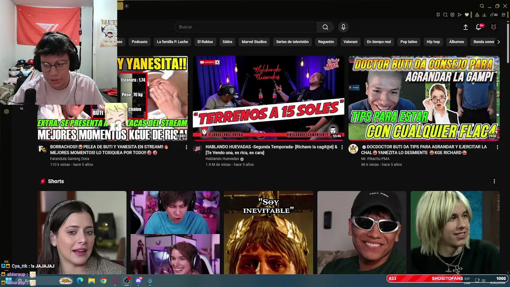Open browser snapshot capture tool
510x287 pixels.
click(x=445, y=15)
